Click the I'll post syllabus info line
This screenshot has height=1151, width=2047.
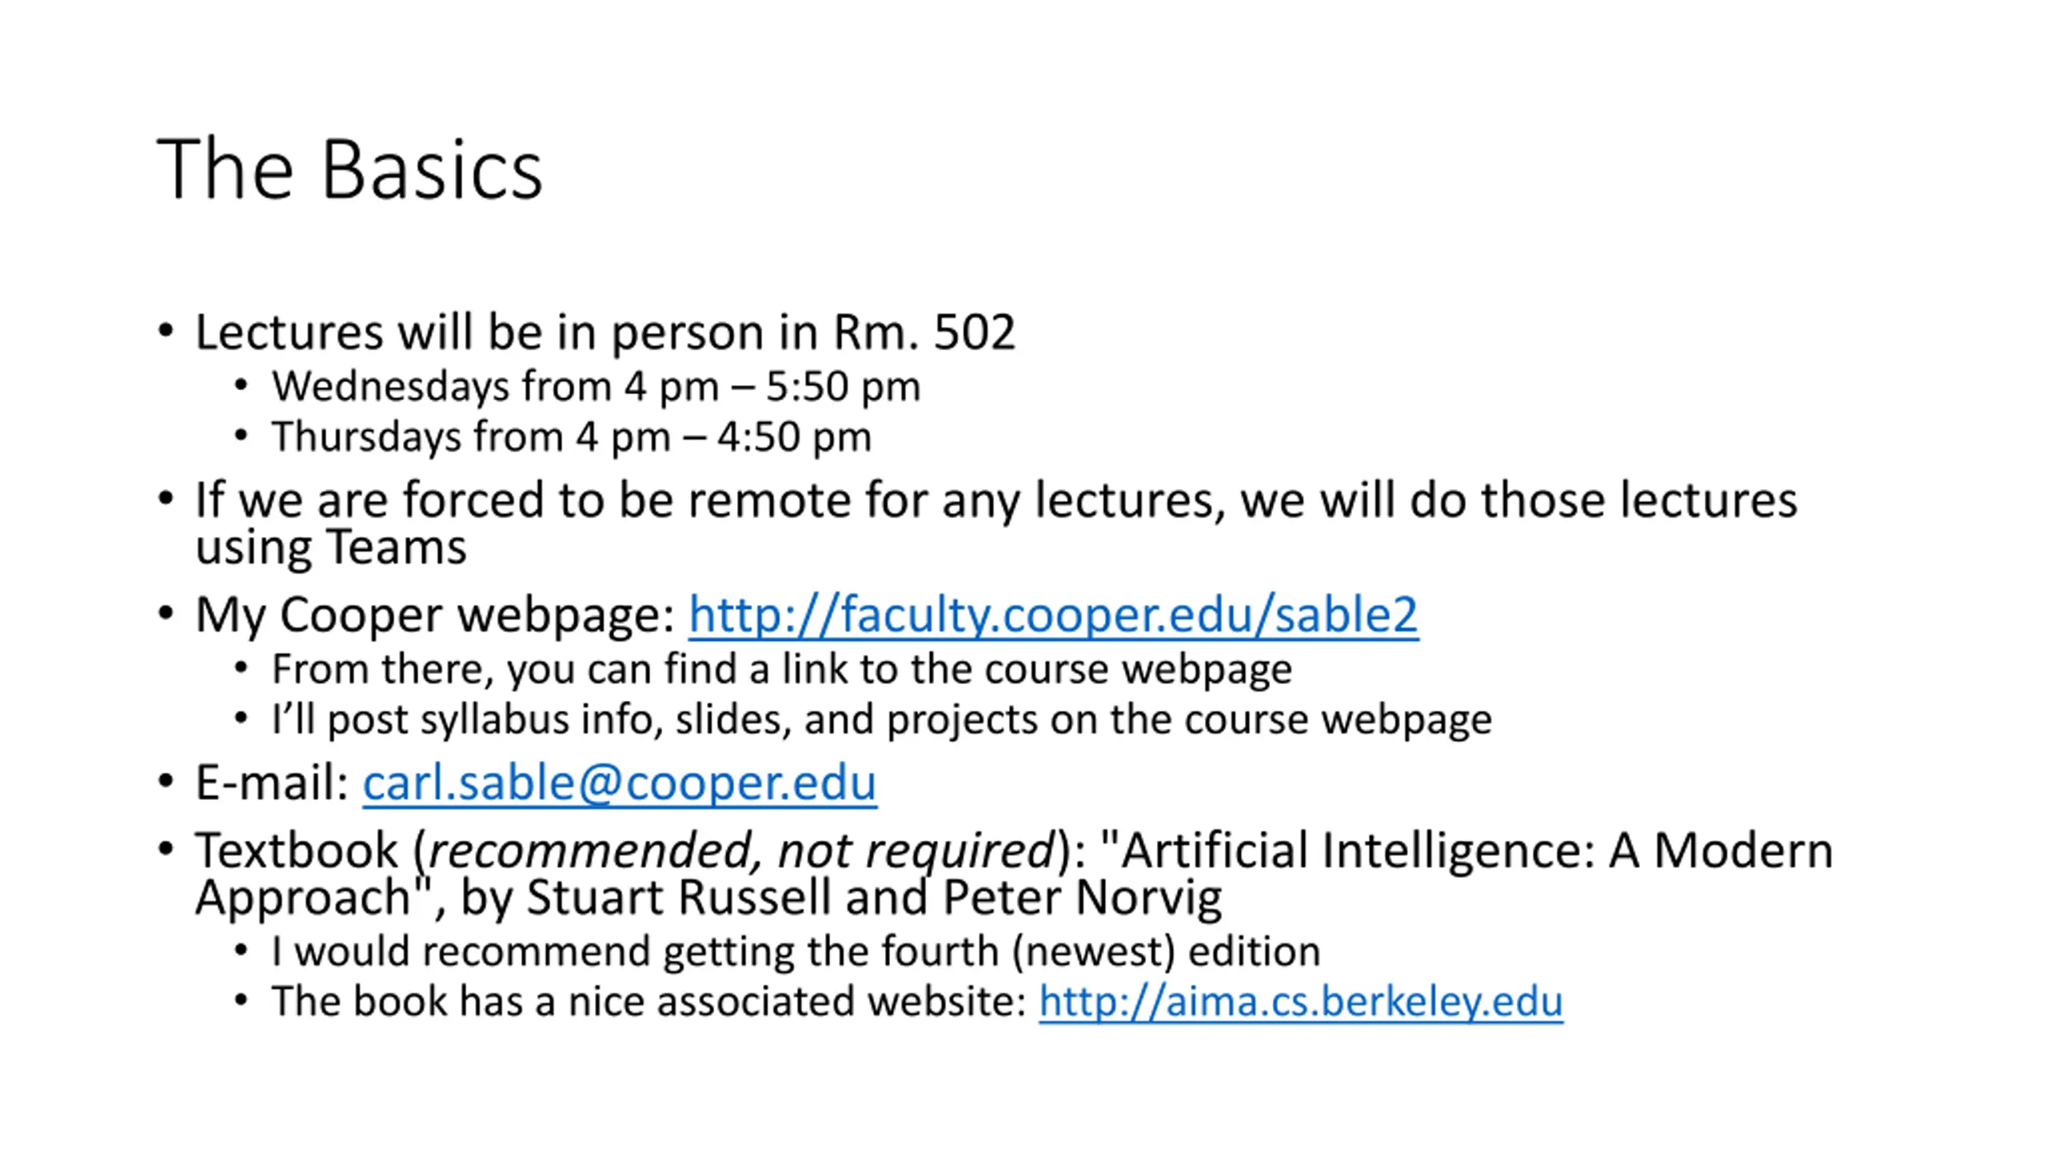(x=881, y=719)
